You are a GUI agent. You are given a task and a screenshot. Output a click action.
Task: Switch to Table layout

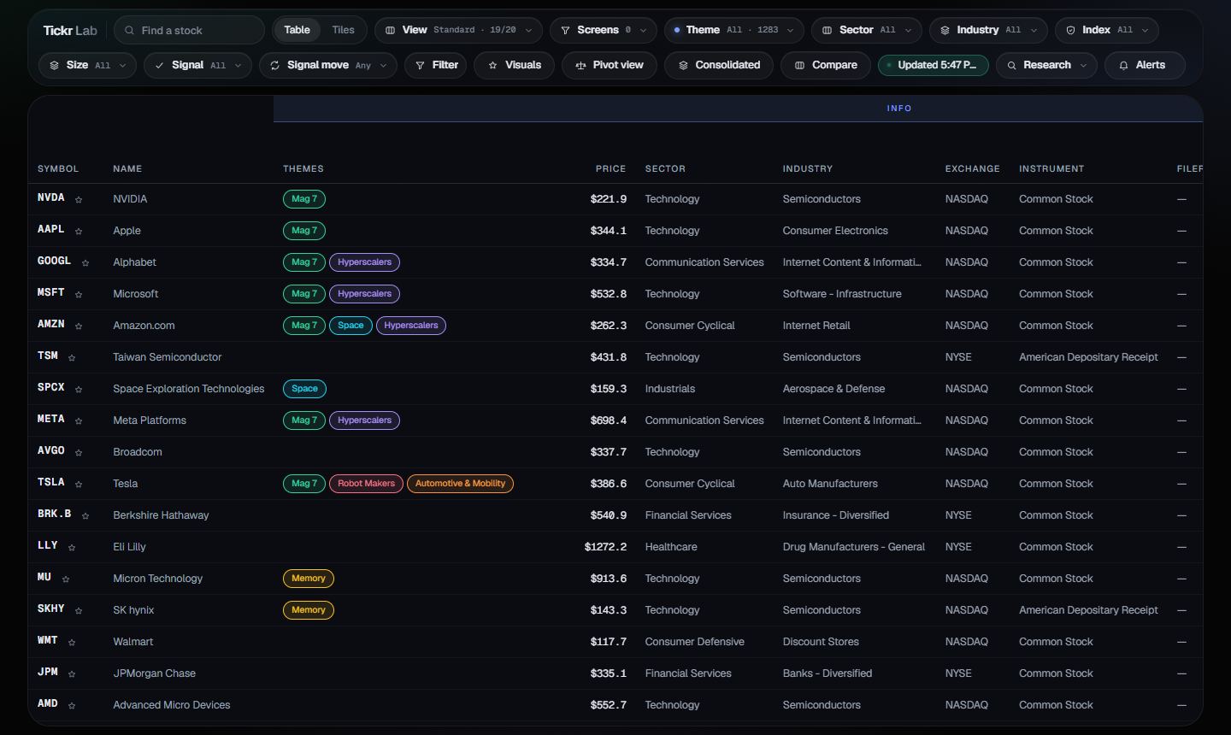297,30
